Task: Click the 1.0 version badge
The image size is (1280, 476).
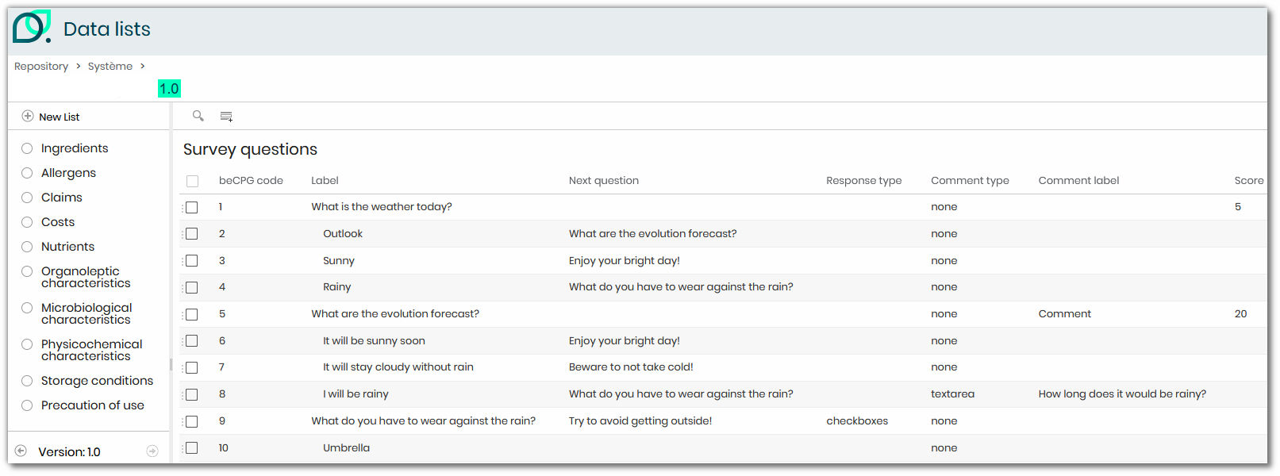Action: [169, 88]
